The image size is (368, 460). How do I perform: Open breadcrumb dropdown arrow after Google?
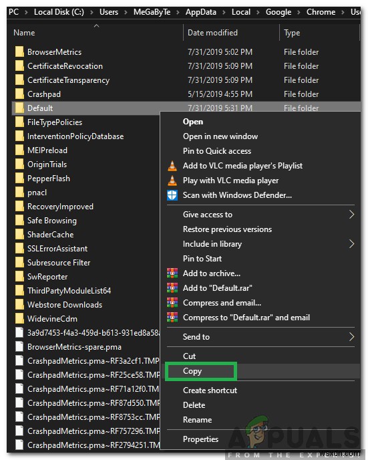tap(299, 12)
